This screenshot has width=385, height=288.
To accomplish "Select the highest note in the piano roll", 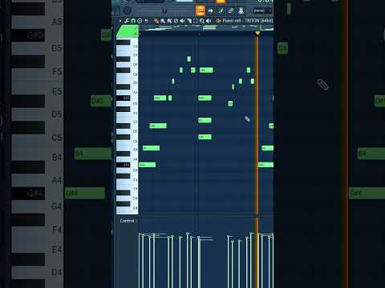I will pos(189,58).
